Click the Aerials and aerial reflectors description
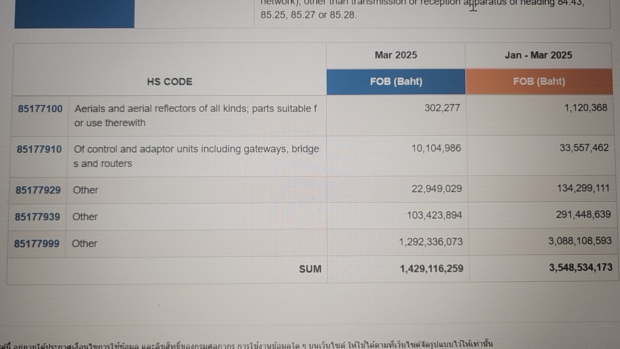The height and width of the screenshot is (349, 620). (196, 116)
